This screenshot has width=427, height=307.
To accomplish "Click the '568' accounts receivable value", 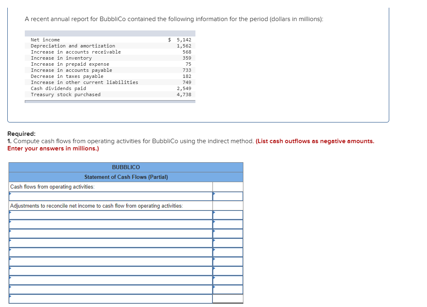I will tap(187, 52).
